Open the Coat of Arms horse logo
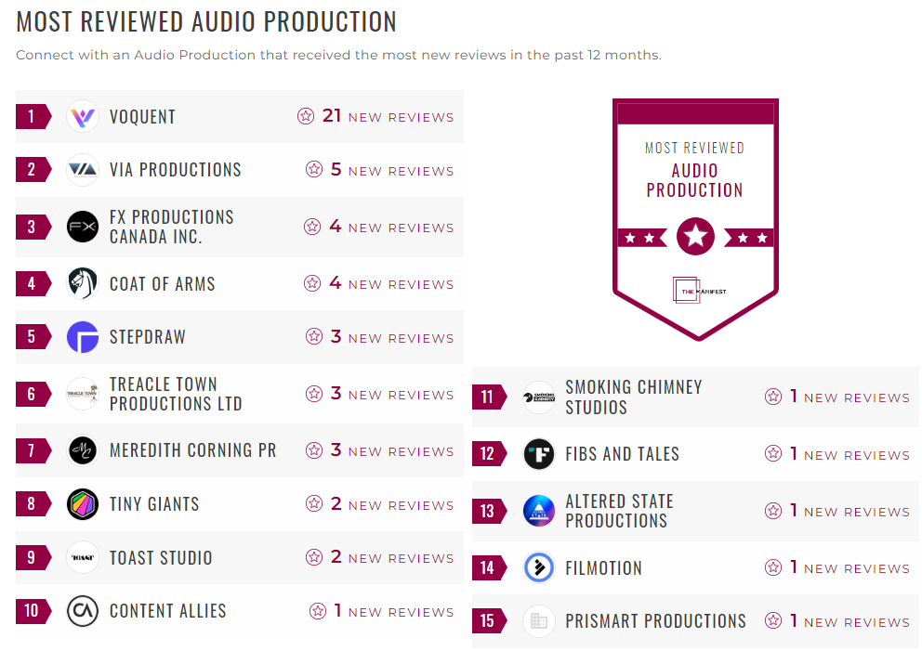Viewport: 922px width, 651px height. tap(82, 282)
